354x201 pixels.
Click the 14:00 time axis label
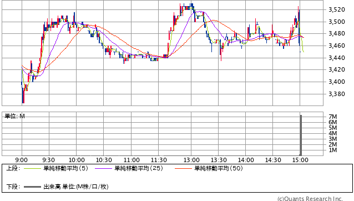[246, 160]
